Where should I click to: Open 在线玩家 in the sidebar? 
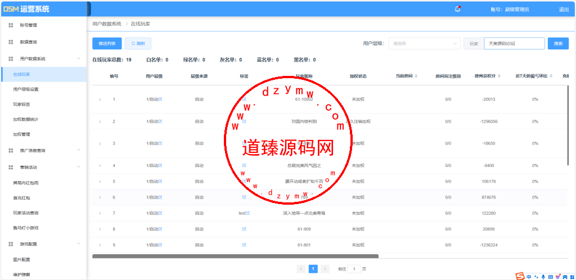point(43,74)
